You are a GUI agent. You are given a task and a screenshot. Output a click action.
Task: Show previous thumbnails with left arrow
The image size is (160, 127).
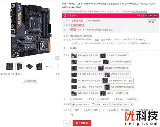point(2,66)
